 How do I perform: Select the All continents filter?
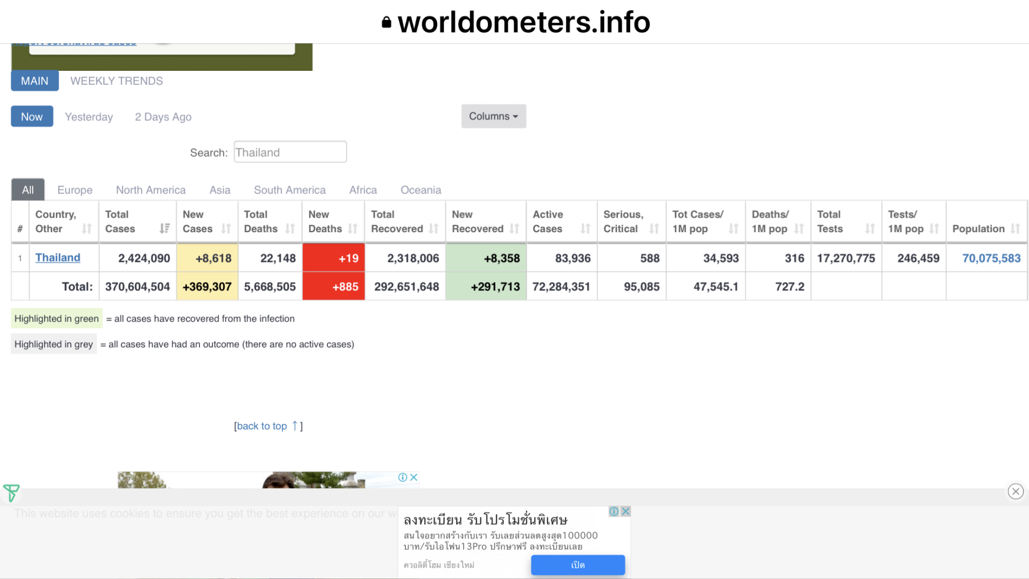tap(28, 190)
